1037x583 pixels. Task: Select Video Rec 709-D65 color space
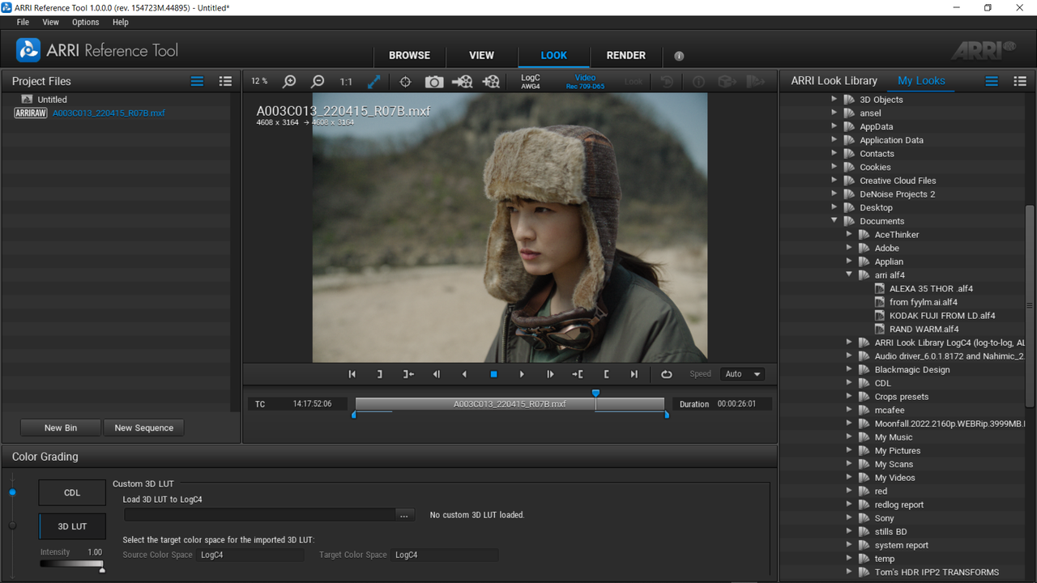click(585, 82)
